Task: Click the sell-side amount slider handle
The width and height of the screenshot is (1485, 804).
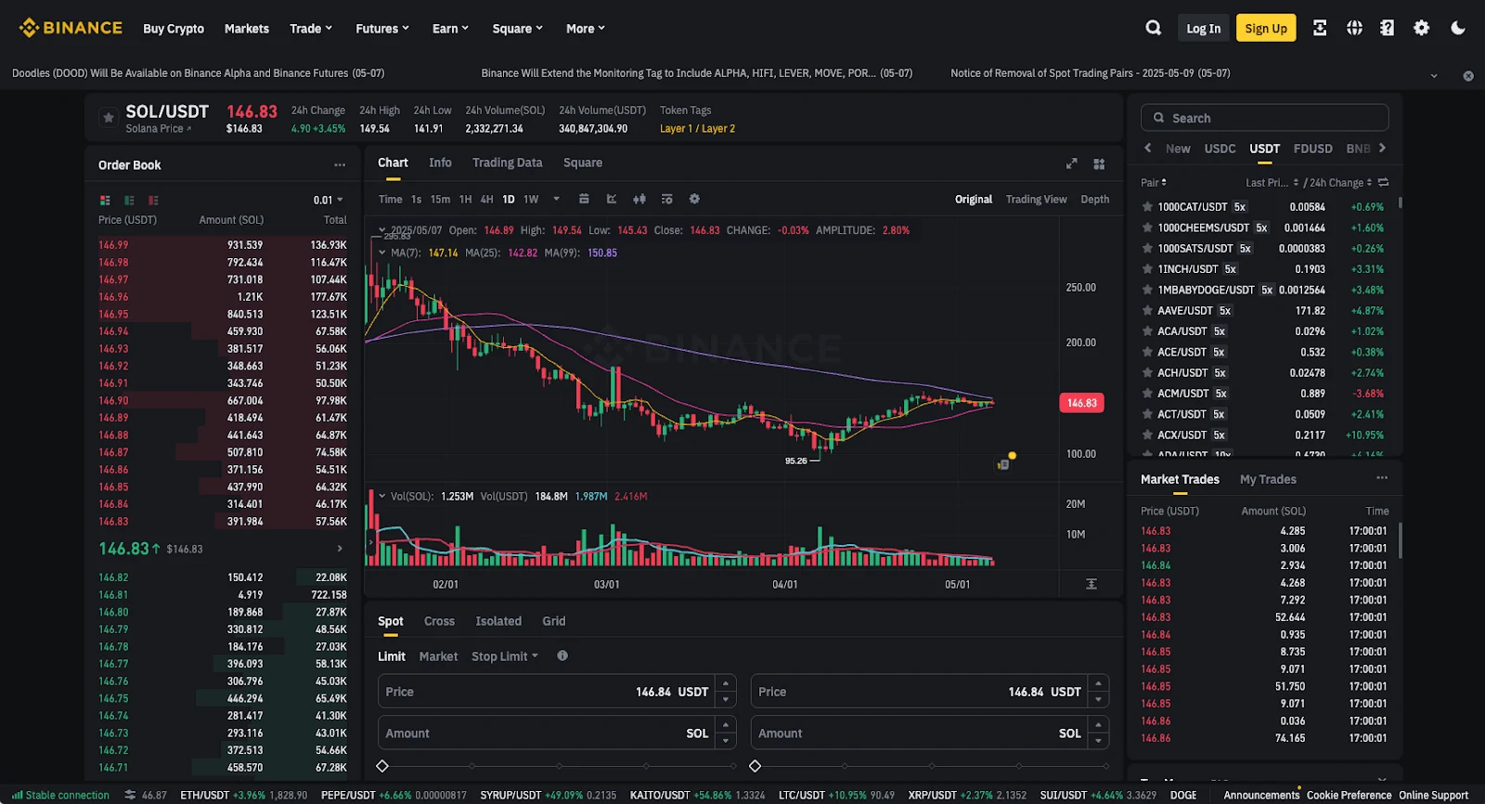Action: 755,766
